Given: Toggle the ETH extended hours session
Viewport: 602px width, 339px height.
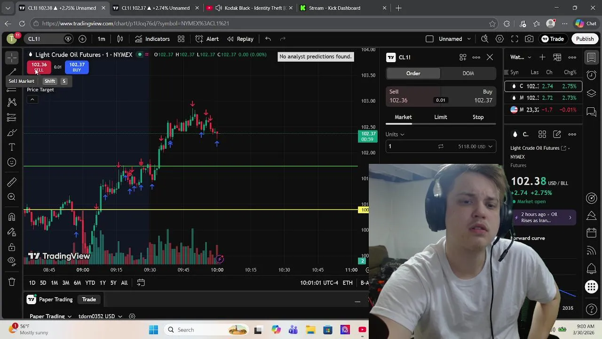Looking at the screenshot, I should click(x=348, y=283).
